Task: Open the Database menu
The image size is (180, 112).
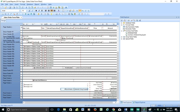Action: 30,4
